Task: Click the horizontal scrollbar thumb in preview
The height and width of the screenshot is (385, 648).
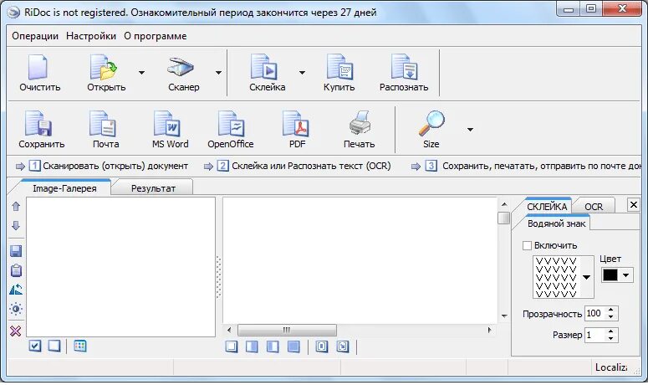Action: (287, 330)
